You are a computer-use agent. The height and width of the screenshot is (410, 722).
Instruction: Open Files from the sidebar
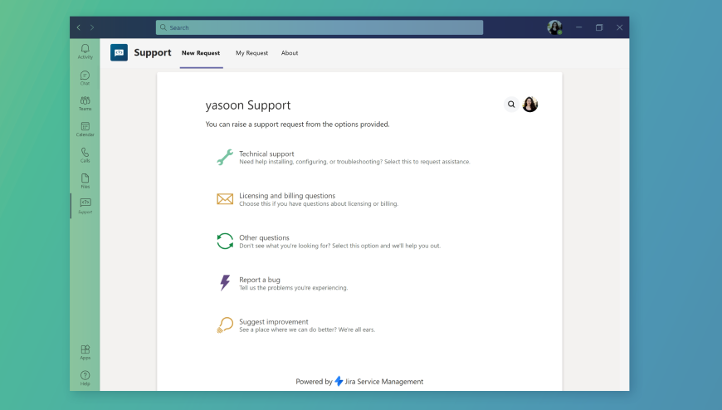tap(85, 180)
